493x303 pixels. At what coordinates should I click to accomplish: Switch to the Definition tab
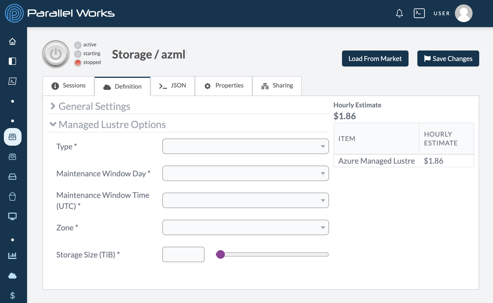tap(123, 86)
